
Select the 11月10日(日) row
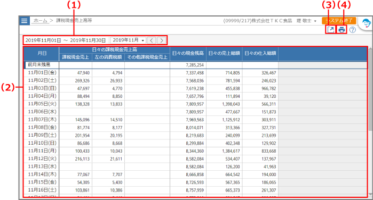pos(195,143)
